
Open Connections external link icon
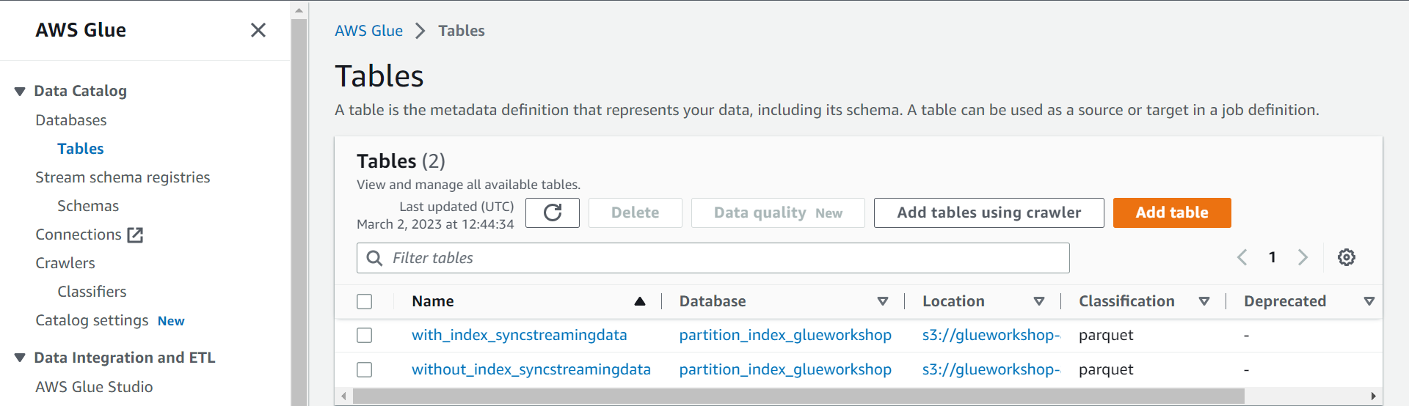click(135, 235)
